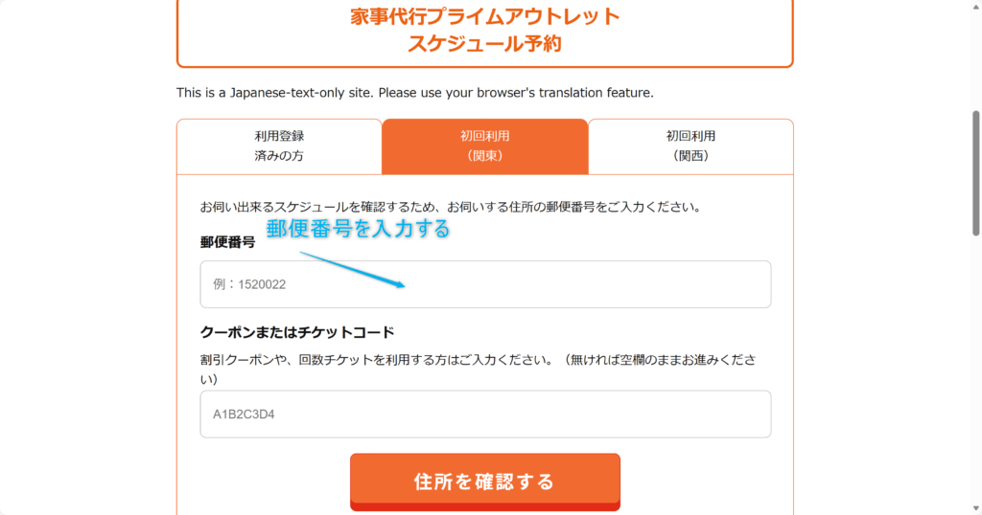Click the vertical scrollbar thumb
This screenshot has height=515, width=982.
point(976,172)
